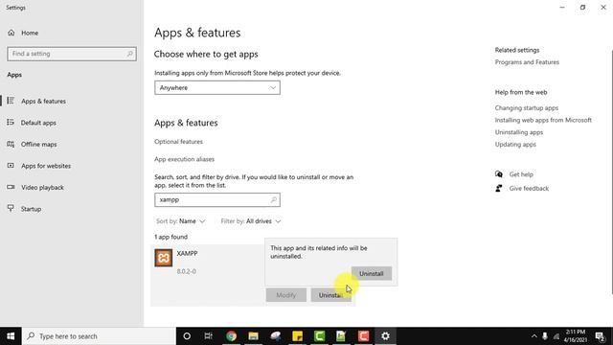
Task: Open the Action Center notifications icon
Action: point(601,336)
